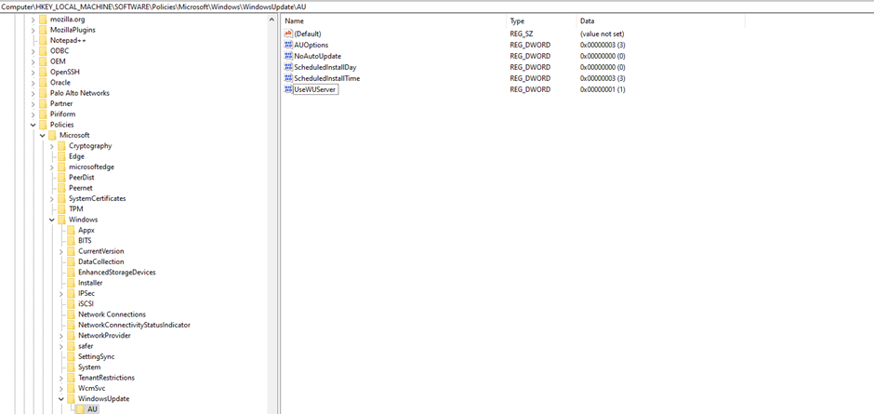Collapse the Policies key
Viewport: 874px width, 414px height.
[x=33, y=125]
